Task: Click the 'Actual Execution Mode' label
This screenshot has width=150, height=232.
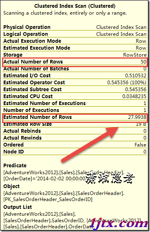Action: tap(32, 41)
